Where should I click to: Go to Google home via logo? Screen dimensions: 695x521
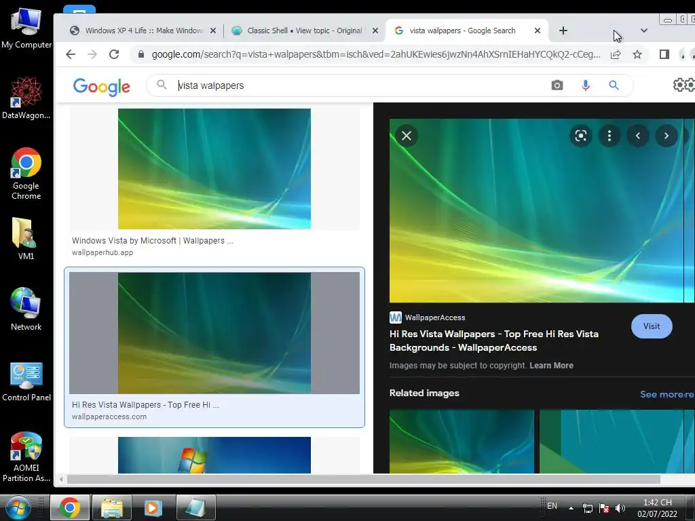(102, 86)
